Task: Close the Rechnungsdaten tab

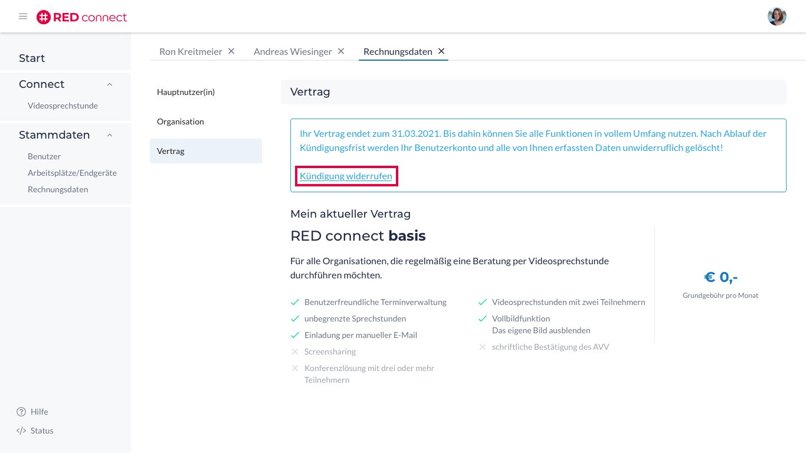Action: point(441,51)
